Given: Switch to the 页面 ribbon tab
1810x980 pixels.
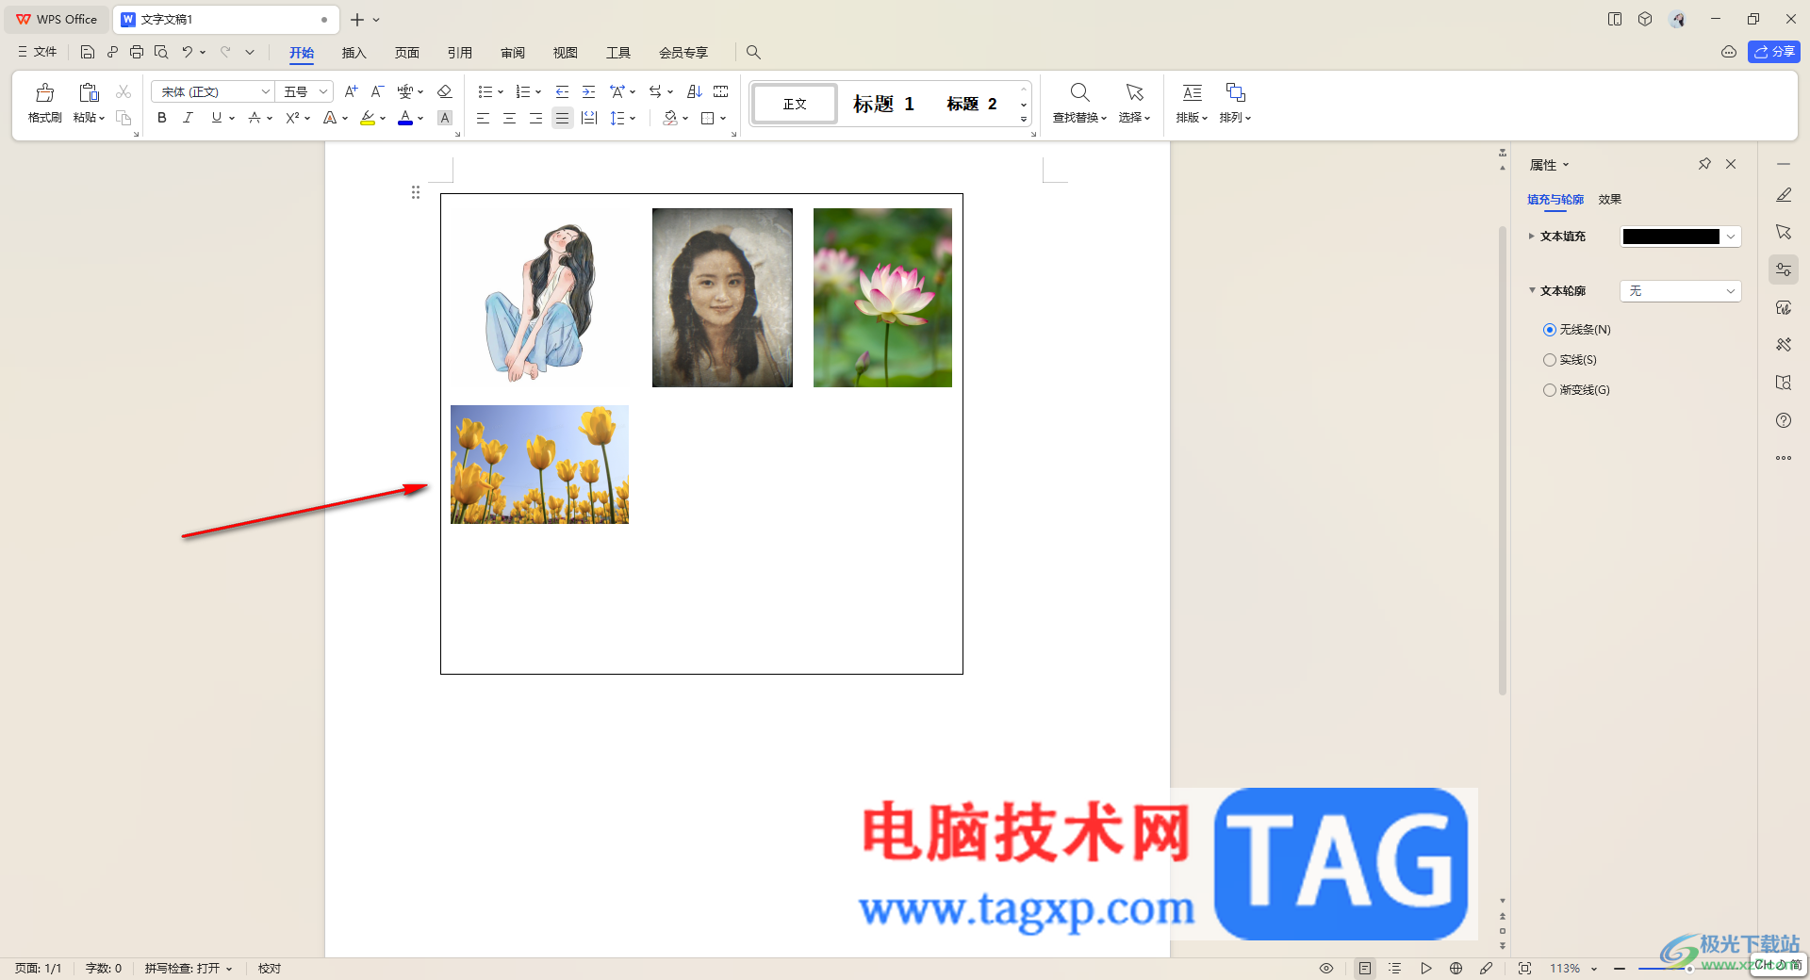Looking at the screenshot, I should click(406, 53).
